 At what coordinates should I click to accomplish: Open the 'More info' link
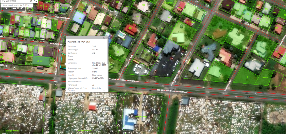[96, 88]
